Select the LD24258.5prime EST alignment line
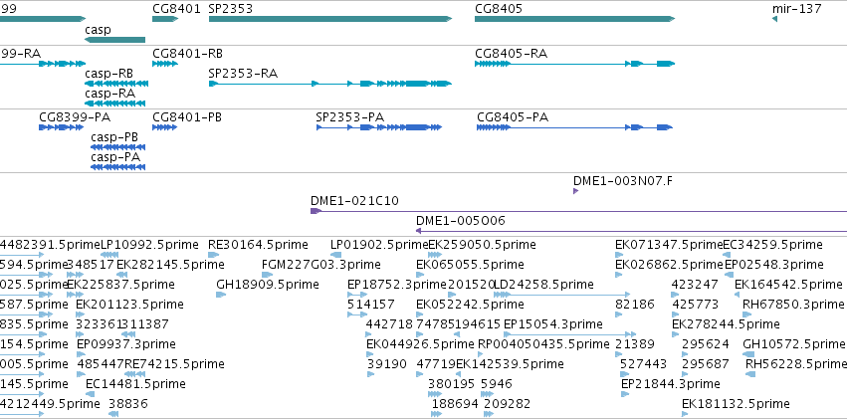The height and width of the screenshot is (419, 847). click(x=561, y=295)
